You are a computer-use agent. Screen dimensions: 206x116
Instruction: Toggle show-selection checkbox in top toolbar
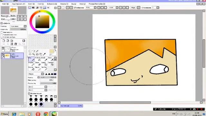point(75,8)
